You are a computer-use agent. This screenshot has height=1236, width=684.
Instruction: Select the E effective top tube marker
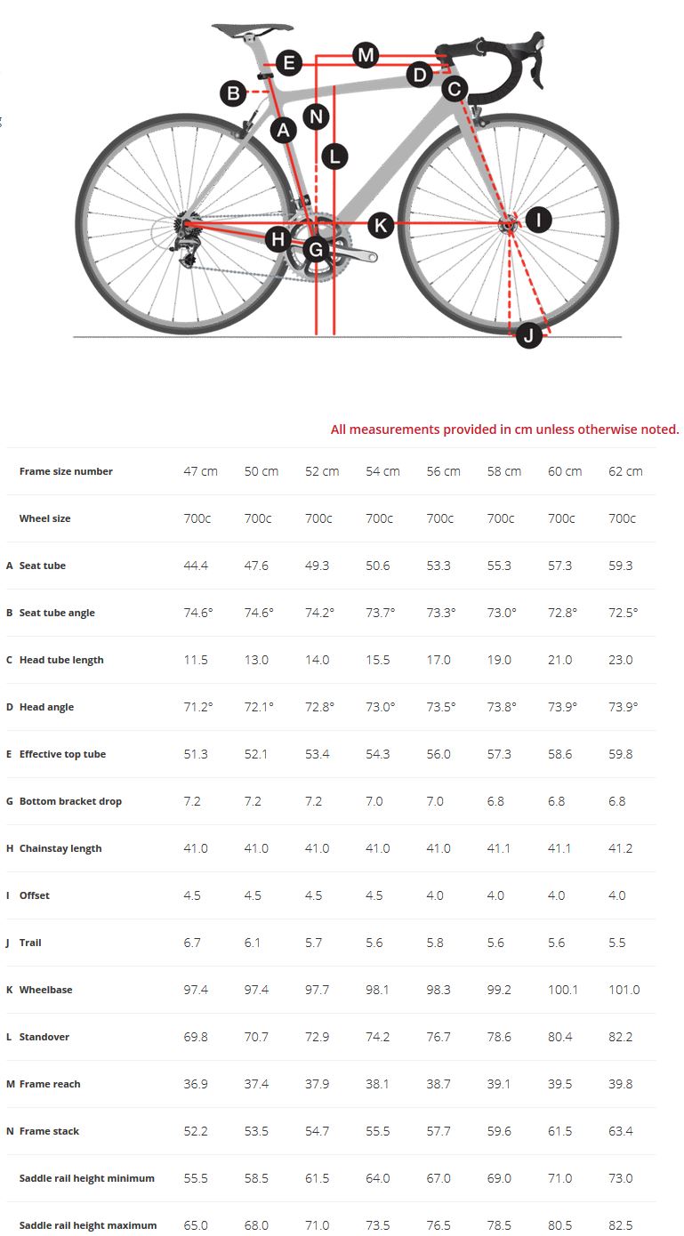click(288, 63)
